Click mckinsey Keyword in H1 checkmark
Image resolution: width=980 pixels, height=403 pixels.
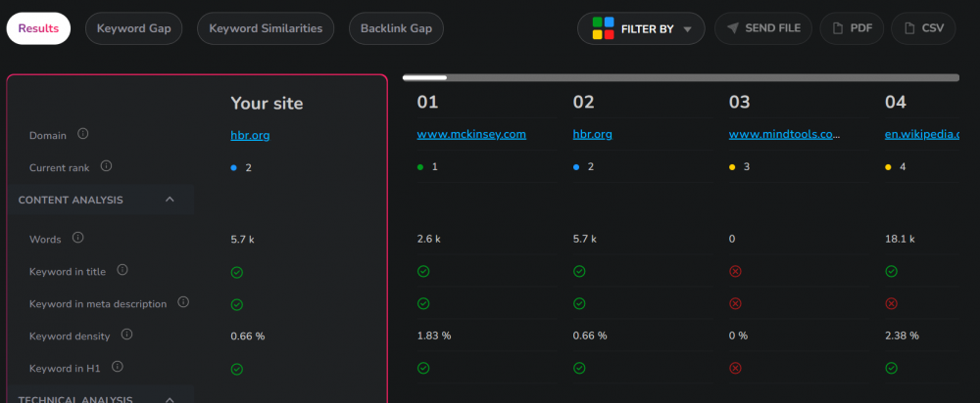coord(423,368)
